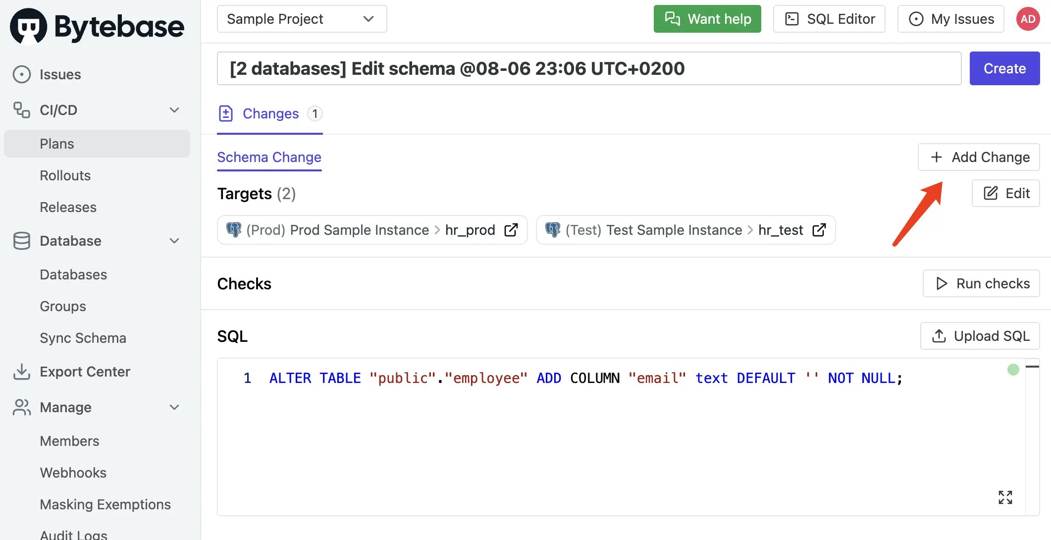The image size is (1051, 540).
Task: Select the Changes tab
Action: pos(270,113)
